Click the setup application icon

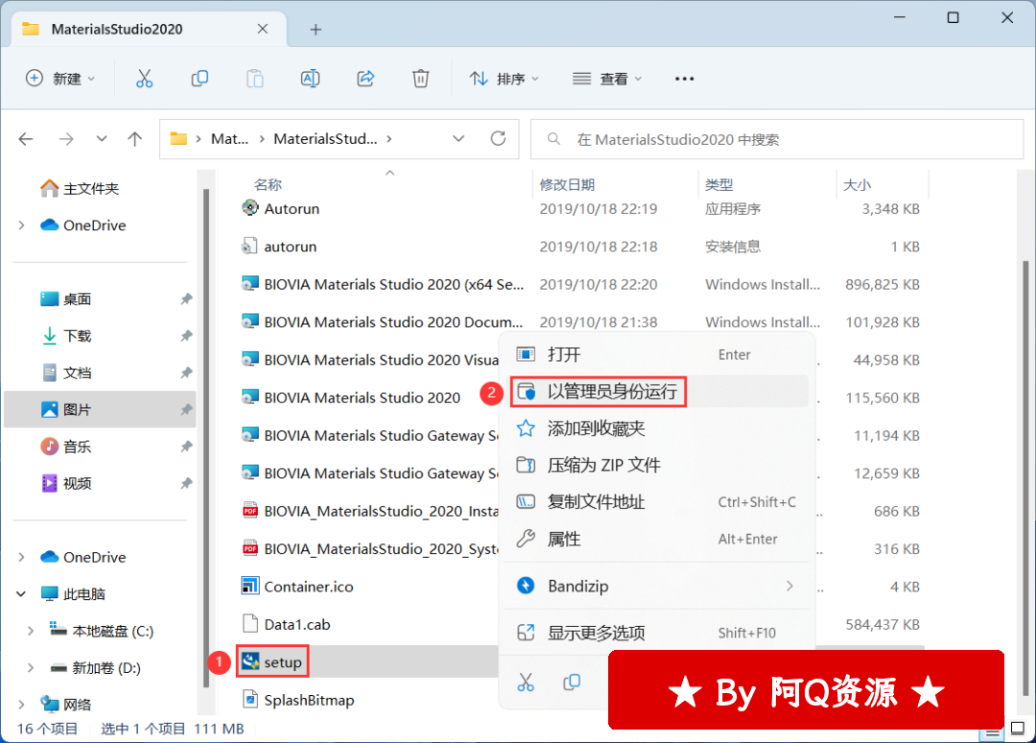(x=249, y=661)
